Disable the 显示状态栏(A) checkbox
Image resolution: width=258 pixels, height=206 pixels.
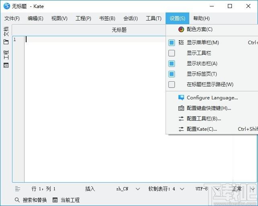point(172,64)
